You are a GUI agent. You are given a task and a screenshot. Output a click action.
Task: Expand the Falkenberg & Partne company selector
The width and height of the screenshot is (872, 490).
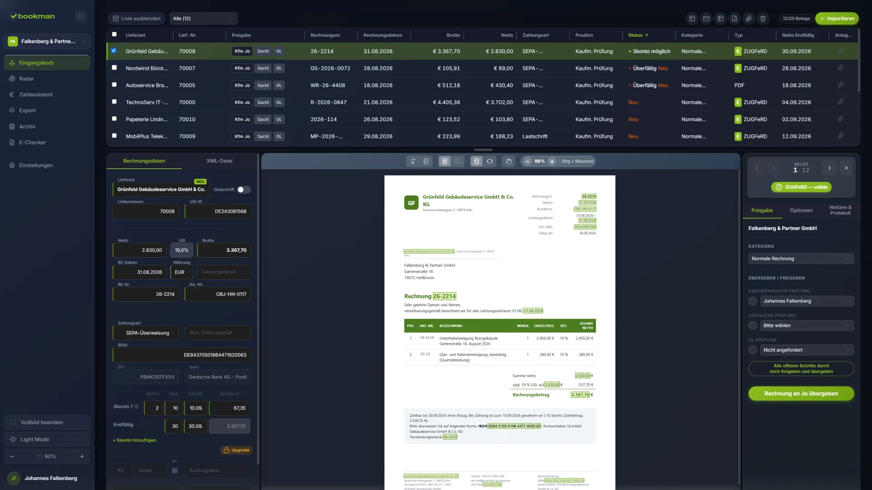coord(47,41)
